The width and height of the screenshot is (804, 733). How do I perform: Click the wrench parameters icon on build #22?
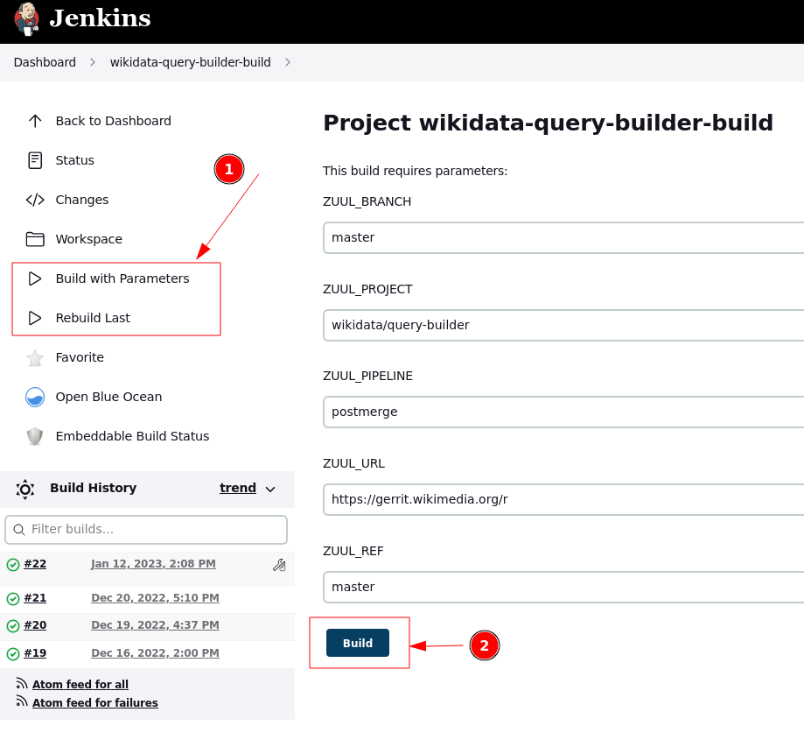click(x=279, y=565)
